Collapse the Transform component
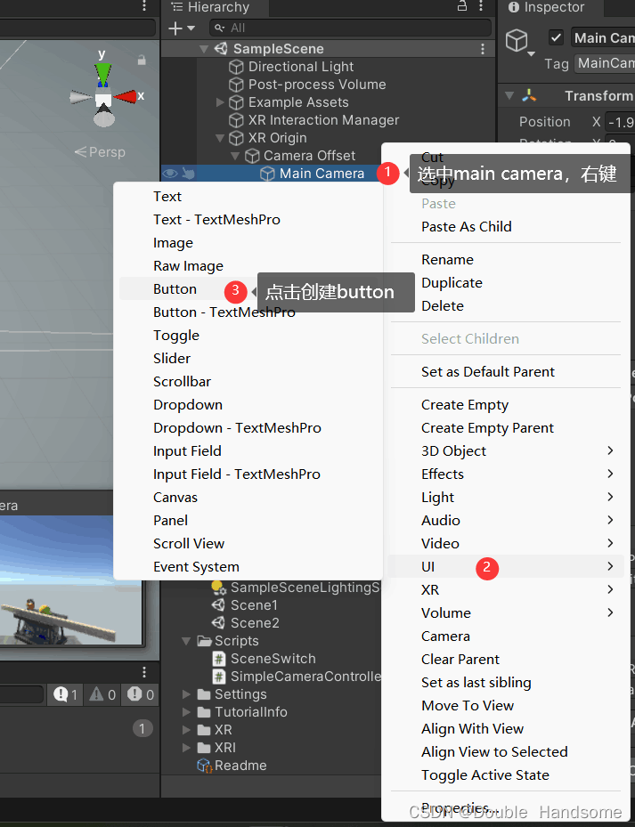This screenshot has width=635, height=827. point(509,96)
